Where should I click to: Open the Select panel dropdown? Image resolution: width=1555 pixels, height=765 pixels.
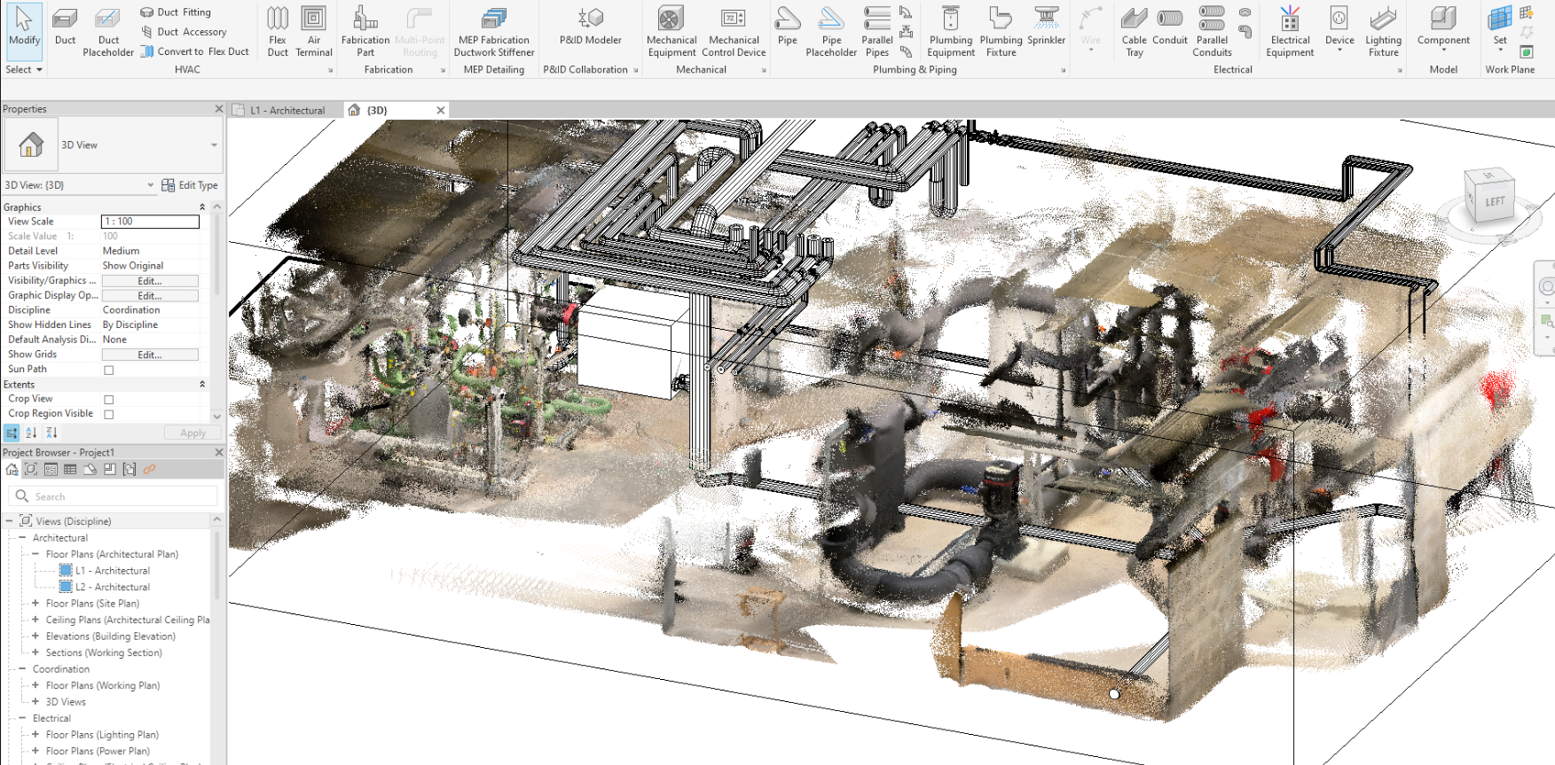tap(24, 69)
